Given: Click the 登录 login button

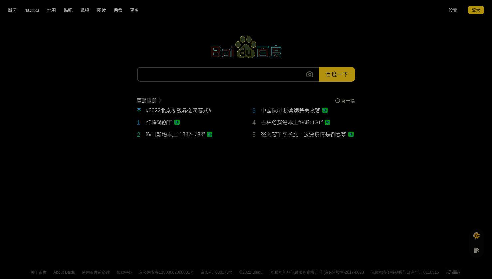Looking at the screenshot, I should [x=476, y=10].
